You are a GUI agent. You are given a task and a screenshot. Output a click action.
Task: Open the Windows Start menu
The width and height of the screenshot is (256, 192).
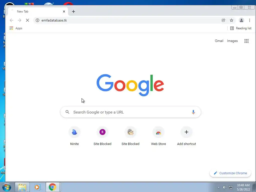point(6,187)
